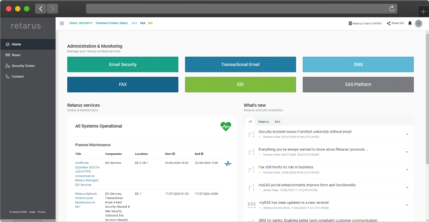429x222 pixels.
Task: Select the Retarus news tab
Action: [x=263, y=121]
